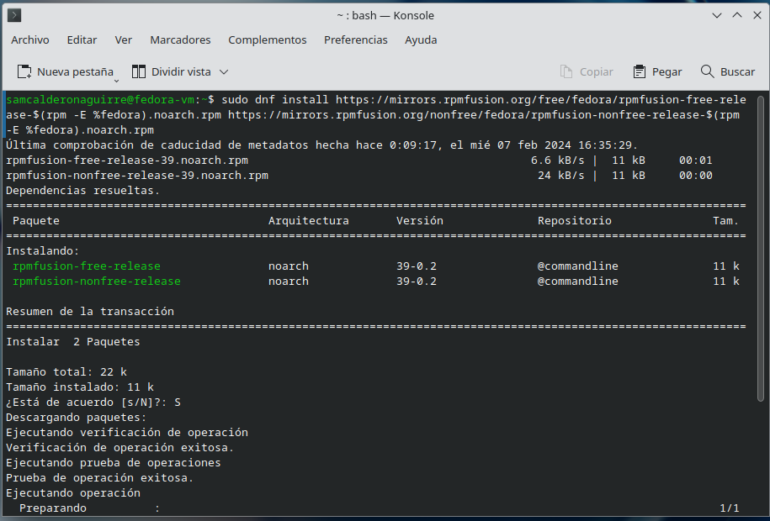The width and height of the screenshot is (770, 521).
Task: Open the Editar menu
Action: [x=82, y=39]
